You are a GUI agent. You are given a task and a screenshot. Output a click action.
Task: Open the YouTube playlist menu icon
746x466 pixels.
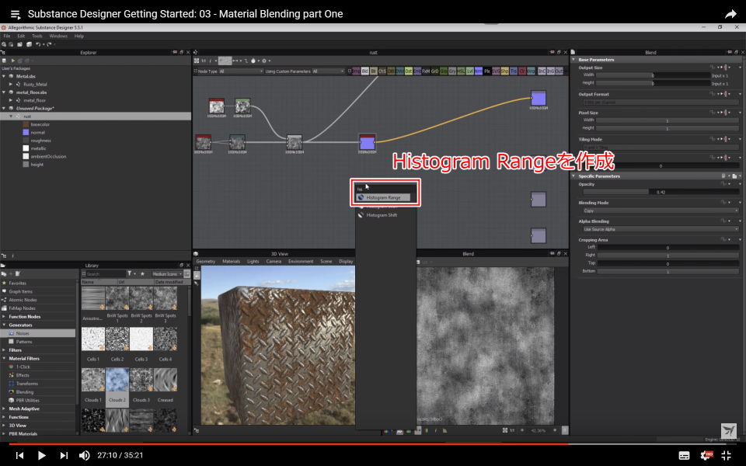click(16, 14)
